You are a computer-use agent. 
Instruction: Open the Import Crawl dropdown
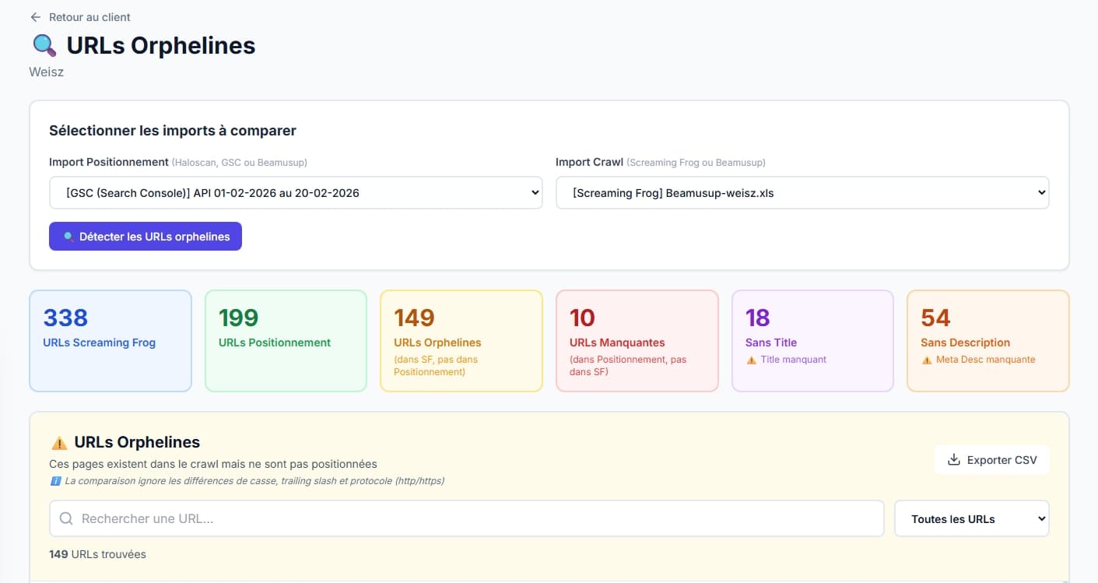(802, 193)
